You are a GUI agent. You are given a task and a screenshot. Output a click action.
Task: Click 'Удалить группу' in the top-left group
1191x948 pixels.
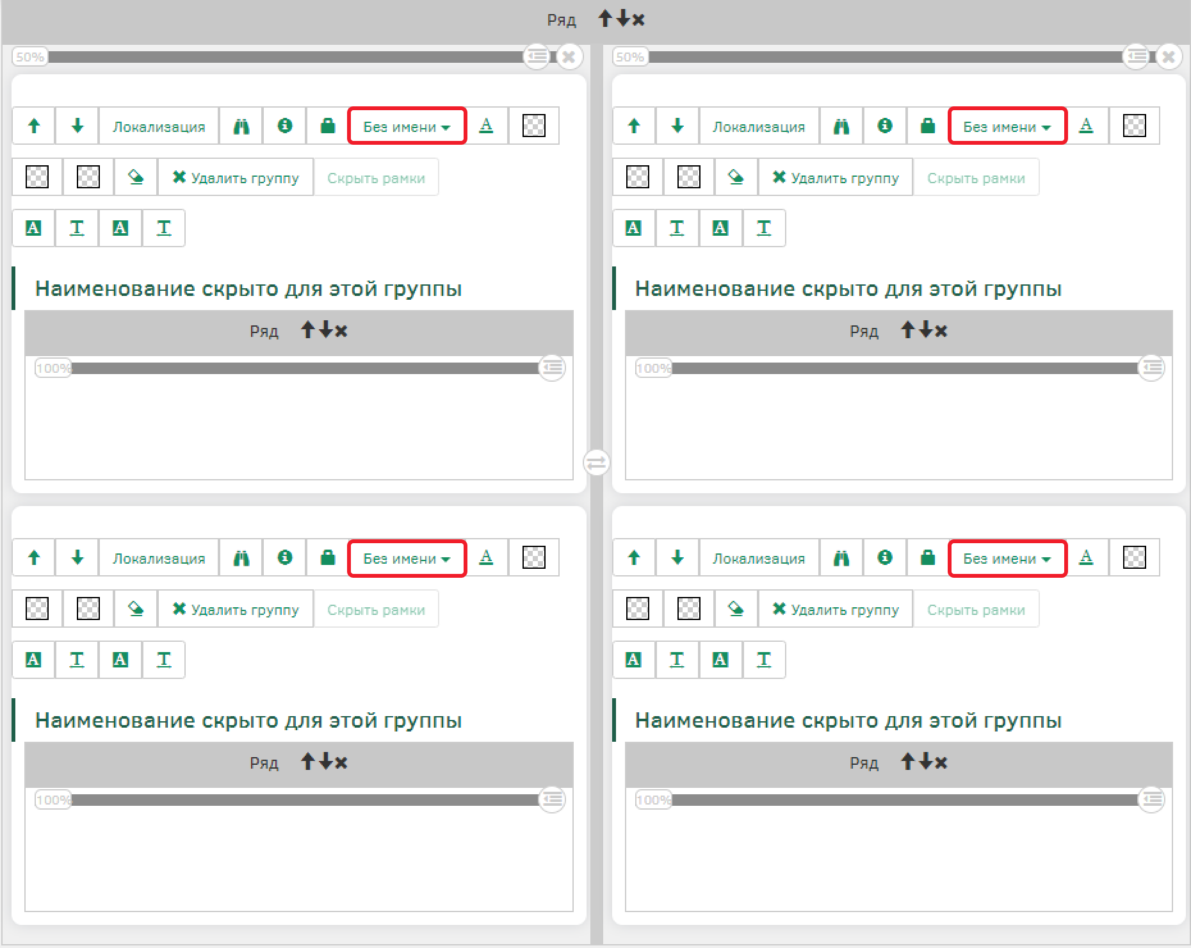click(236, 177)
